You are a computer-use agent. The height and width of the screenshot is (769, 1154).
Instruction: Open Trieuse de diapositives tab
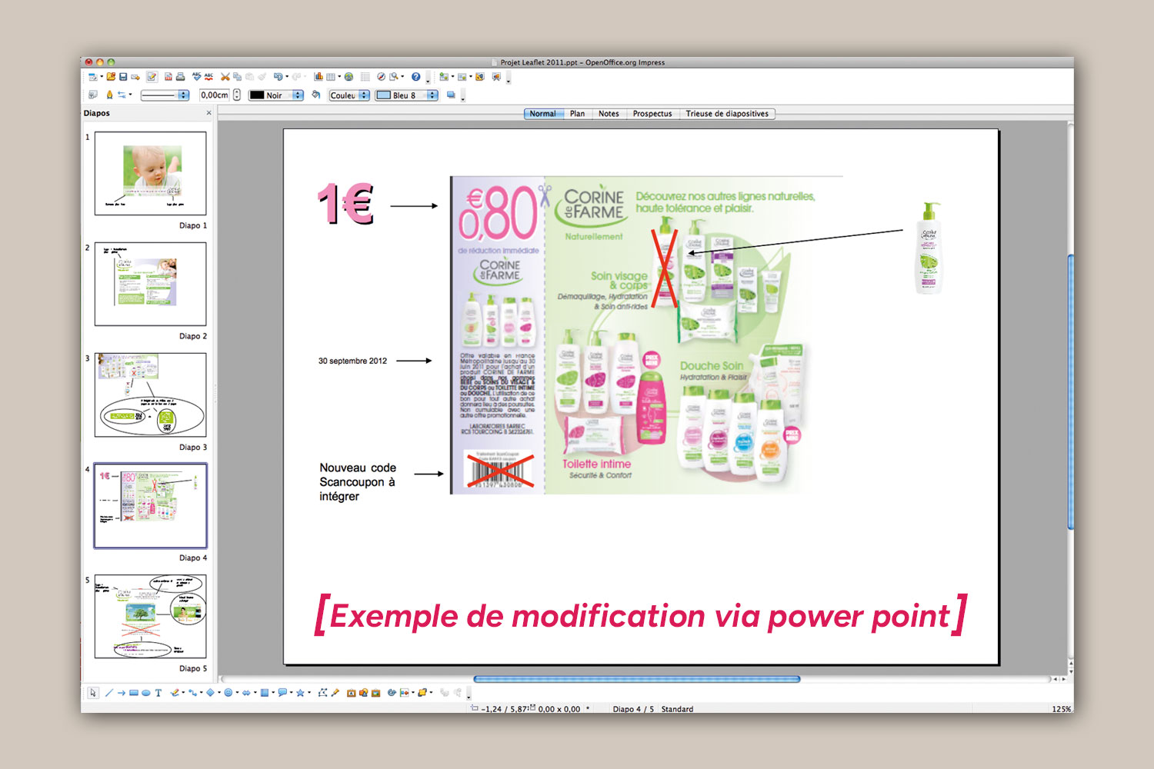click(x=727, y=114)
